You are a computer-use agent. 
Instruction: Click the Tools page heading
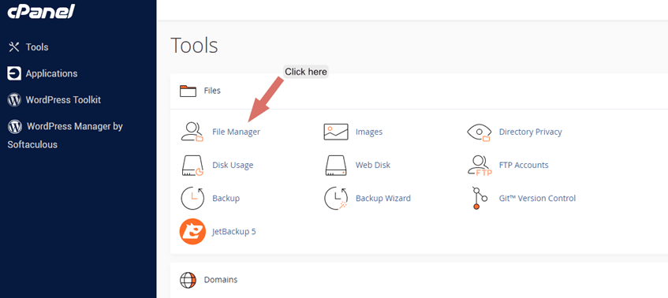(x=194, y=46)
